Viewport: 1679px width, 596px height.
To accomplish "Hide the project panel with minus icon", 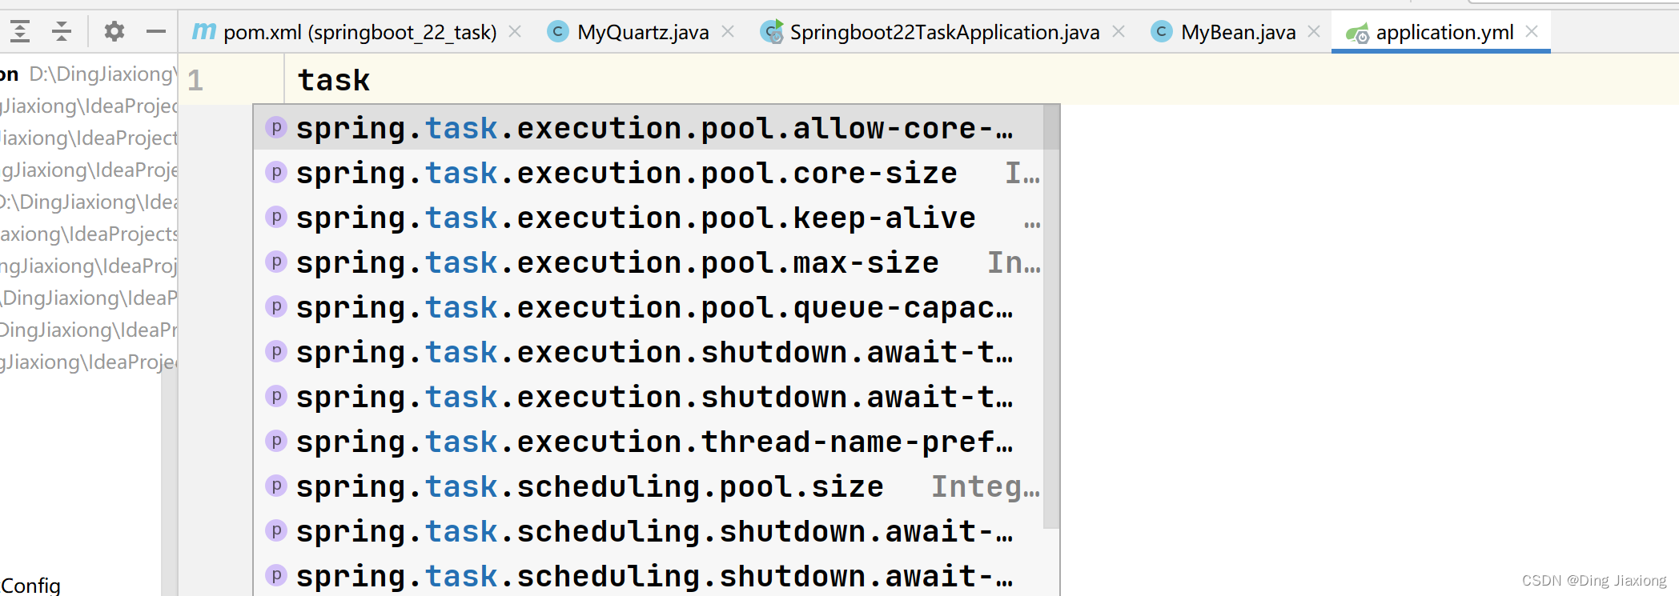I will (156, 32).
